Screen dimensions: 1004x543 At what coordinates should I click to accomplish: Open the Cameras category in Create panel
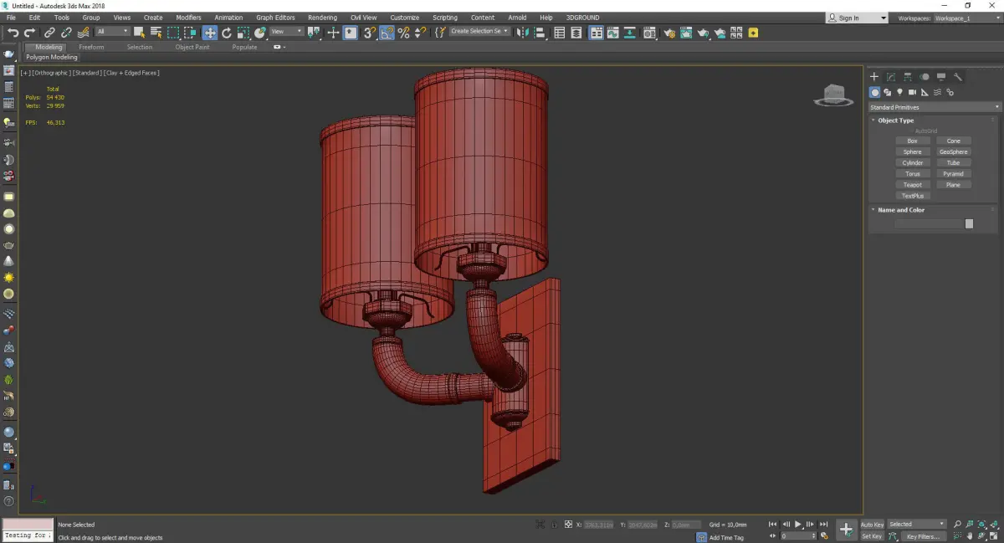912,92
